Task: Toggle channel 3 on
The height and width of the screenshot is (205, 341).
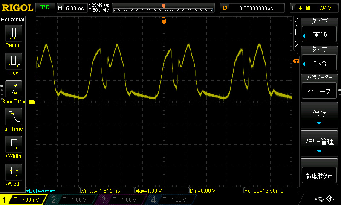Action: tap(120, 199)
